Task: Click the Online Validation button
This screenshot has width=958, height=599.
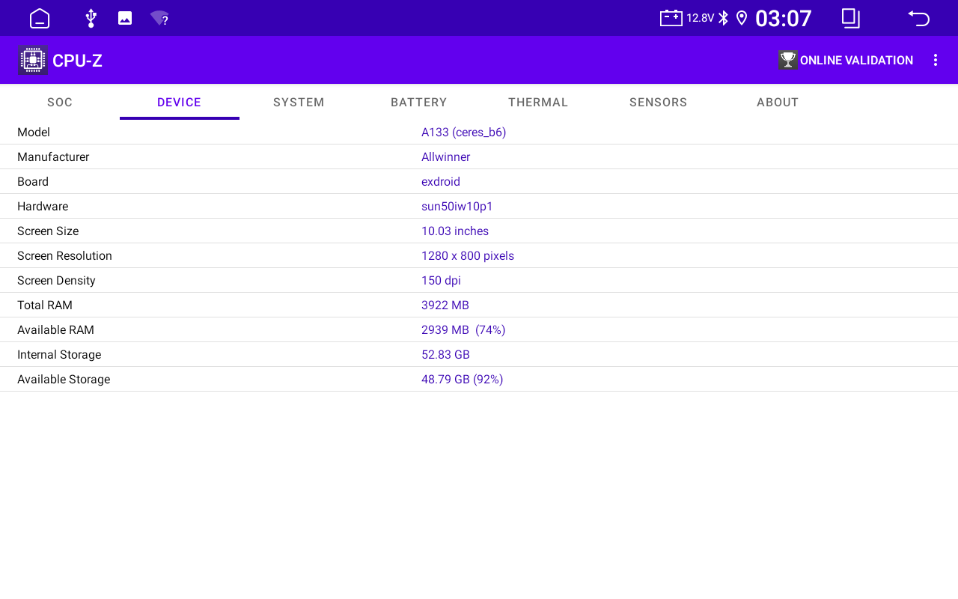Action: tap(846, 60)
